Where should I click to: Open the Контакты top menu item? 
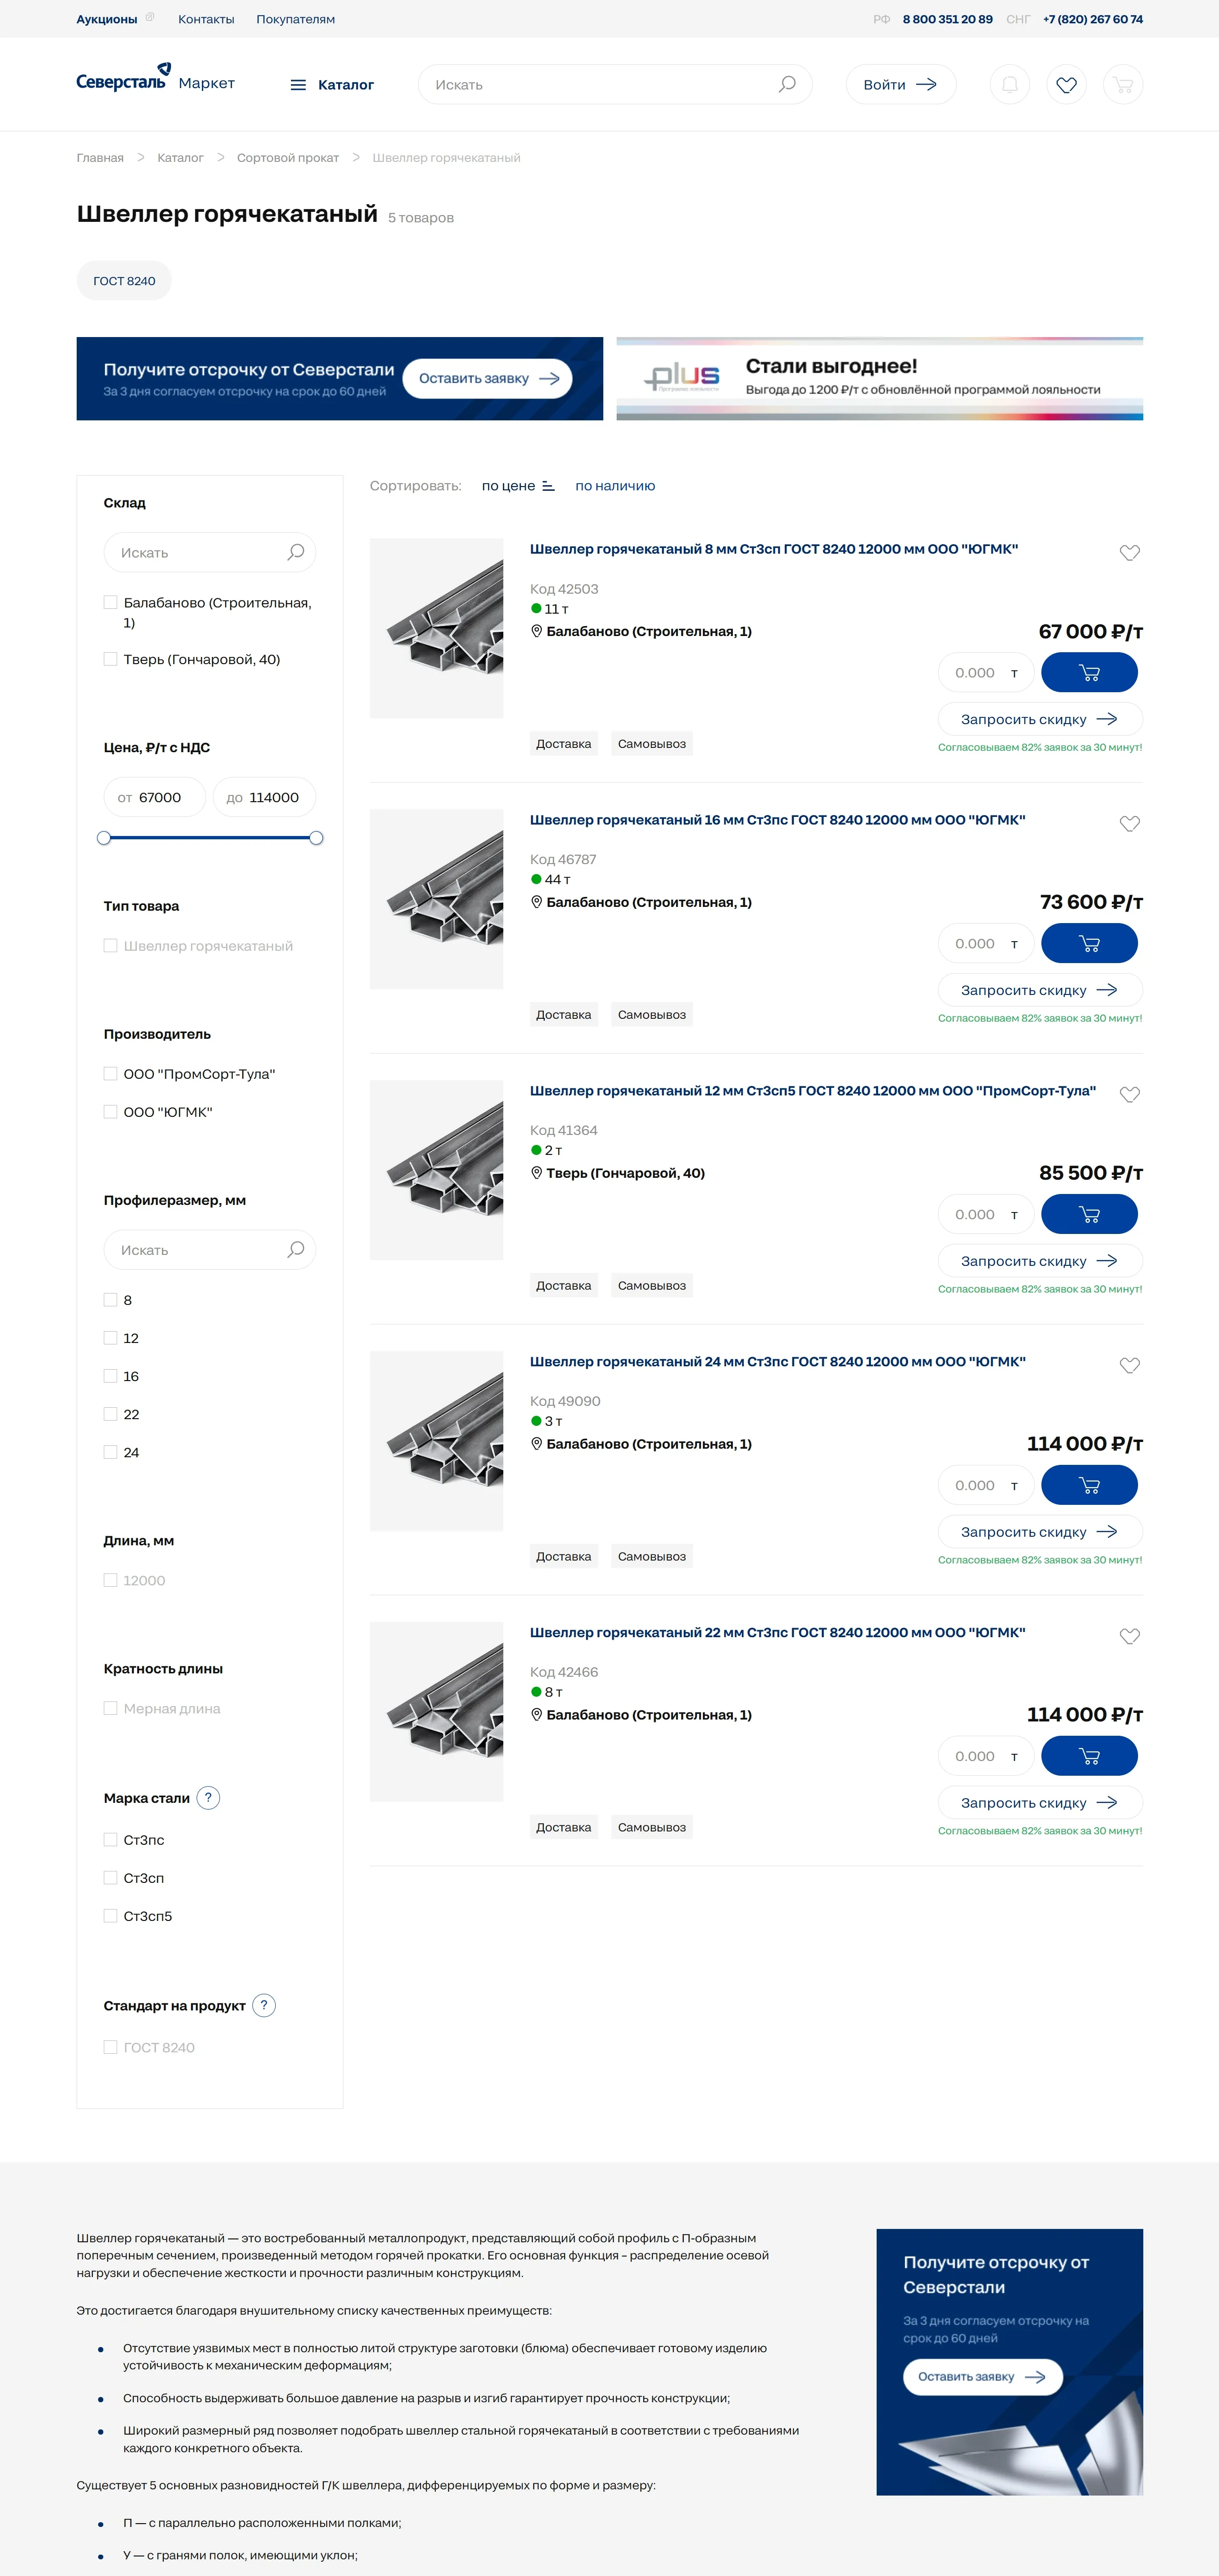[206, 19]
